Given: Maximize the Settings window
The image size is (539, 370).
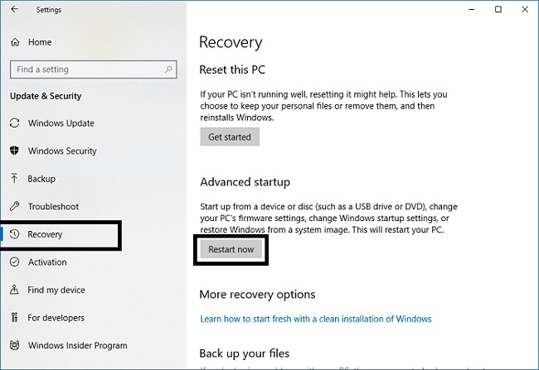Looking at the screenshot, I should 498,10.
